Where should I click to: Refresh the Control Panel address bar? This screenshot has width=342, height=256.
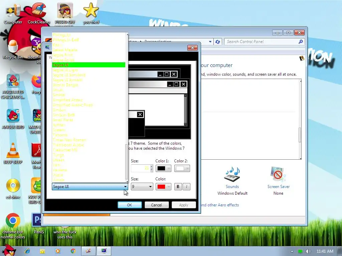pyautogui.click(x=218, y=42)
